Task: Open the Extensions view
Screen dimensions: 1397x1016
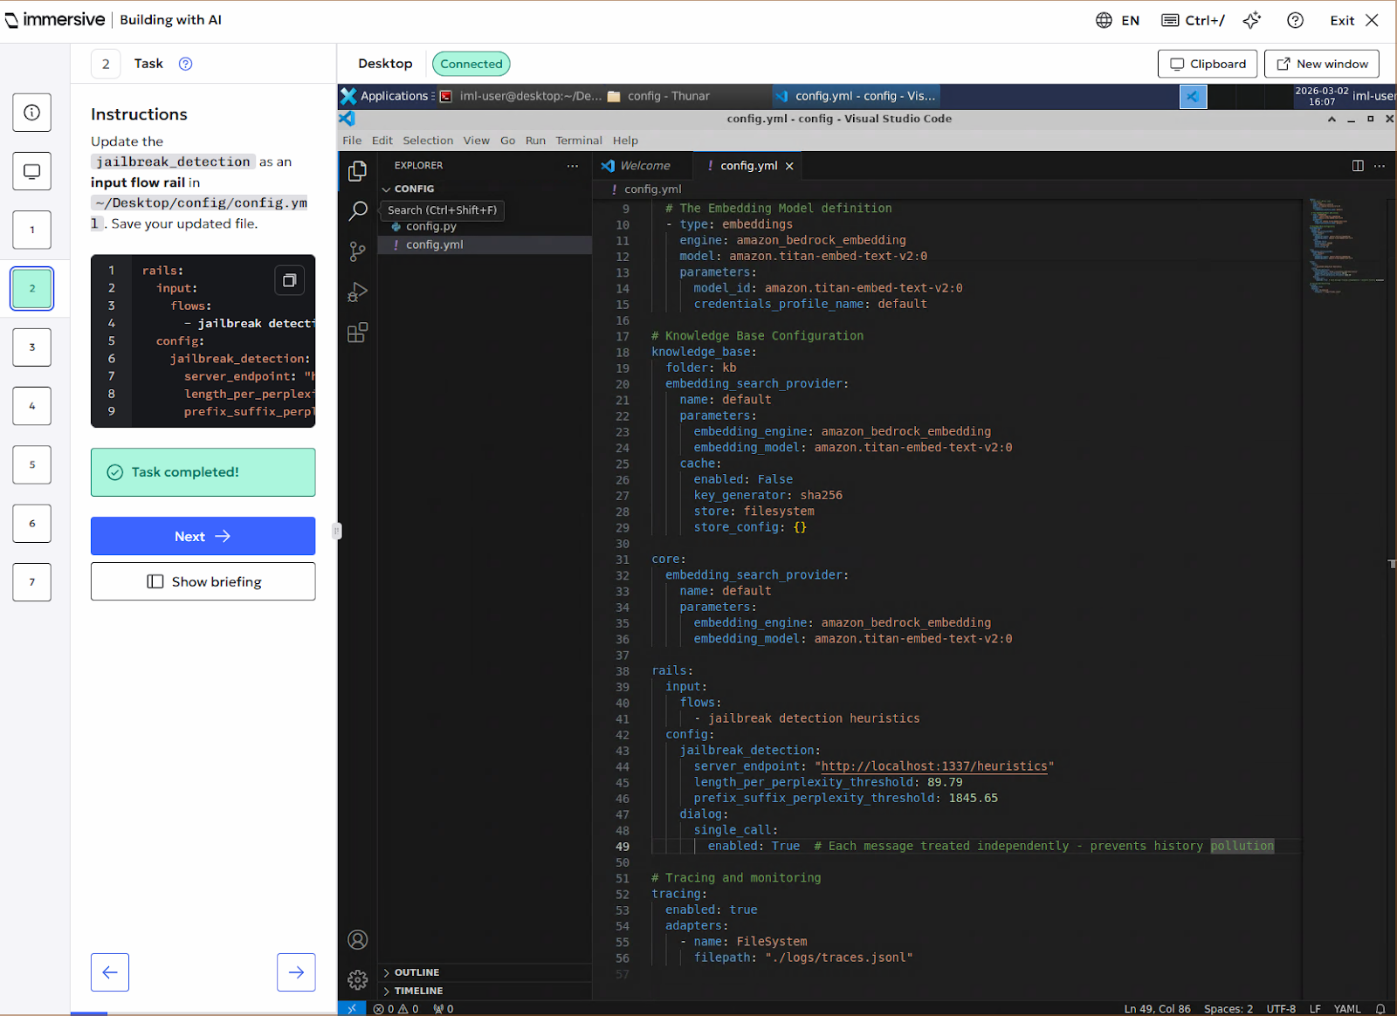Action: [x=357, y=333]
